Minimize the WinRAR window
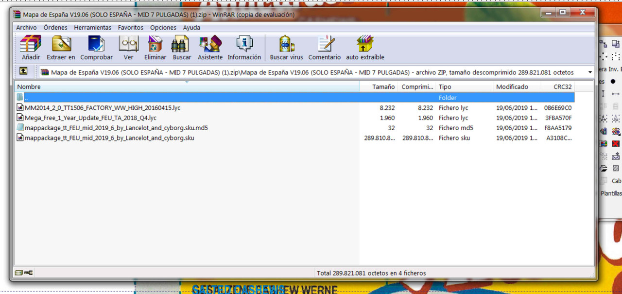The image size is (622, 294). click(x=548, y=12)
